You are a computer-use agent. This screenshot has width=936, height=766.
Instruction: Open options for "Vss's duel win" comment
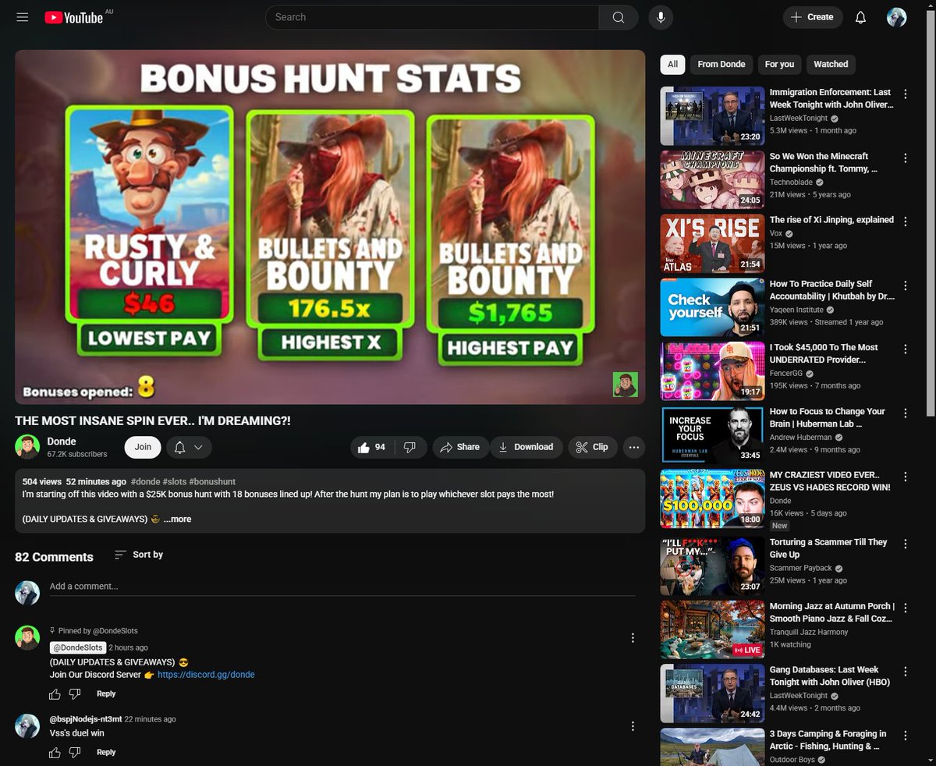633,726
